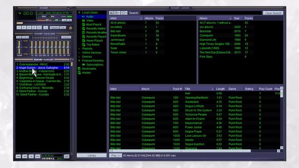Sort tracks by the Genre column header
Image resolution: width=299 pixels, height=168 pixels.
235,89
